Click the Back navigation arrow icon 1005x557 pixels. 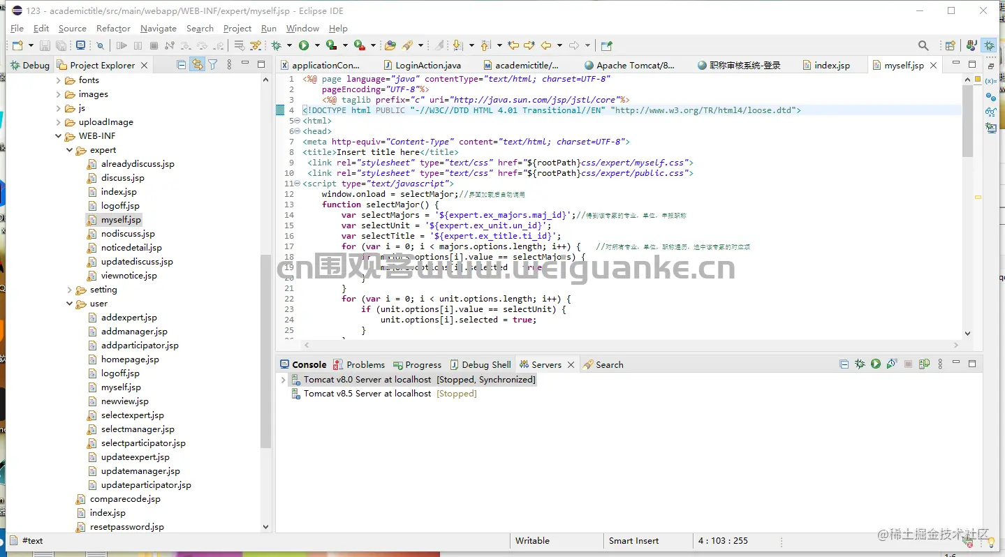(546, 45)
